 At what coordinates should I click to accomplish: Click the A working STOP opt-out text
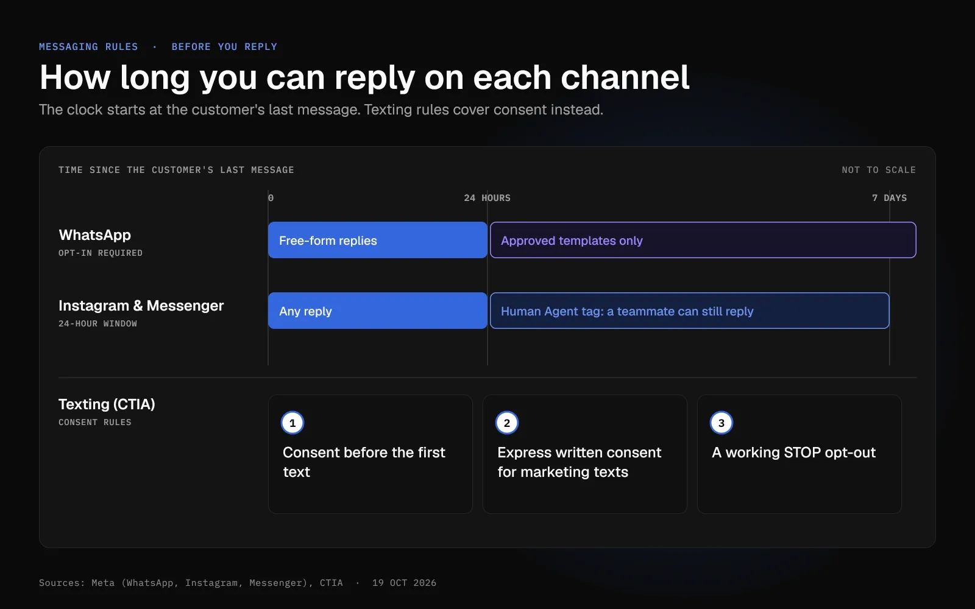(x=793, y=452)
